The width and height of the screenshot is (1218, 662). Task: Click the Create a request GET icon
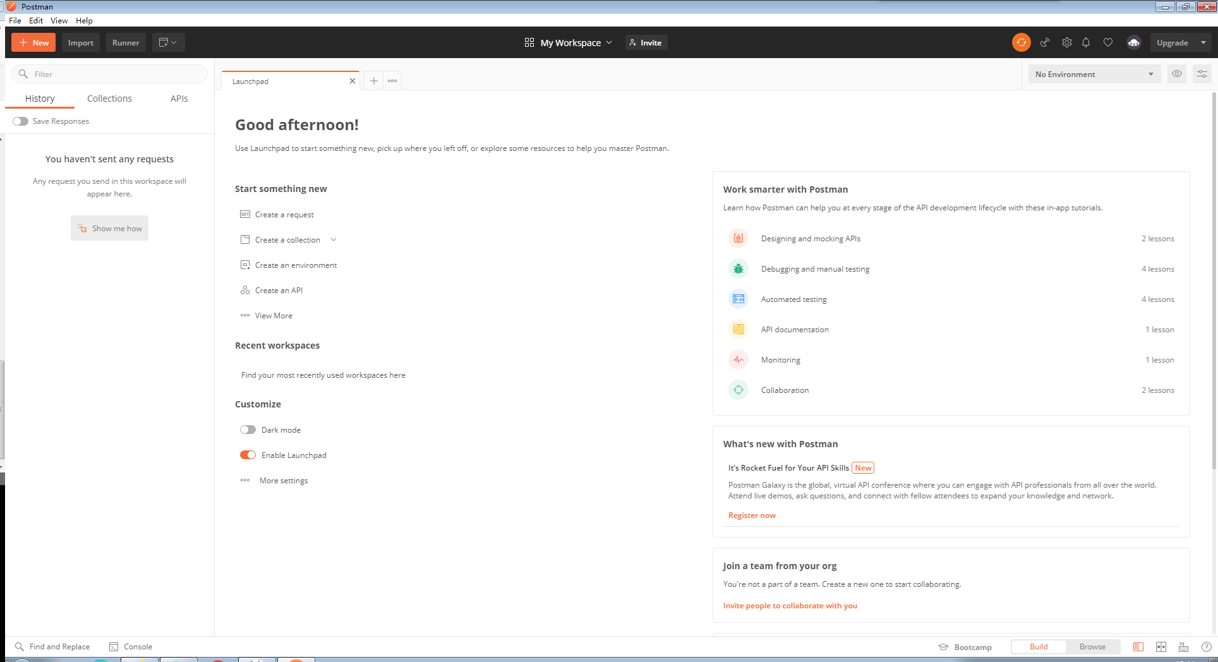[x=245, y=214]
